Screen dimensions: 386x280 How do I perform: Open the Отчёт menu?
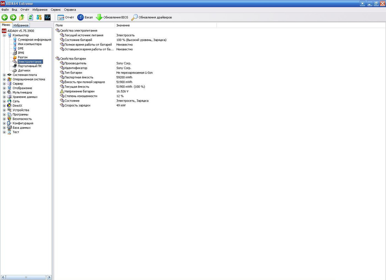[25, 10]
